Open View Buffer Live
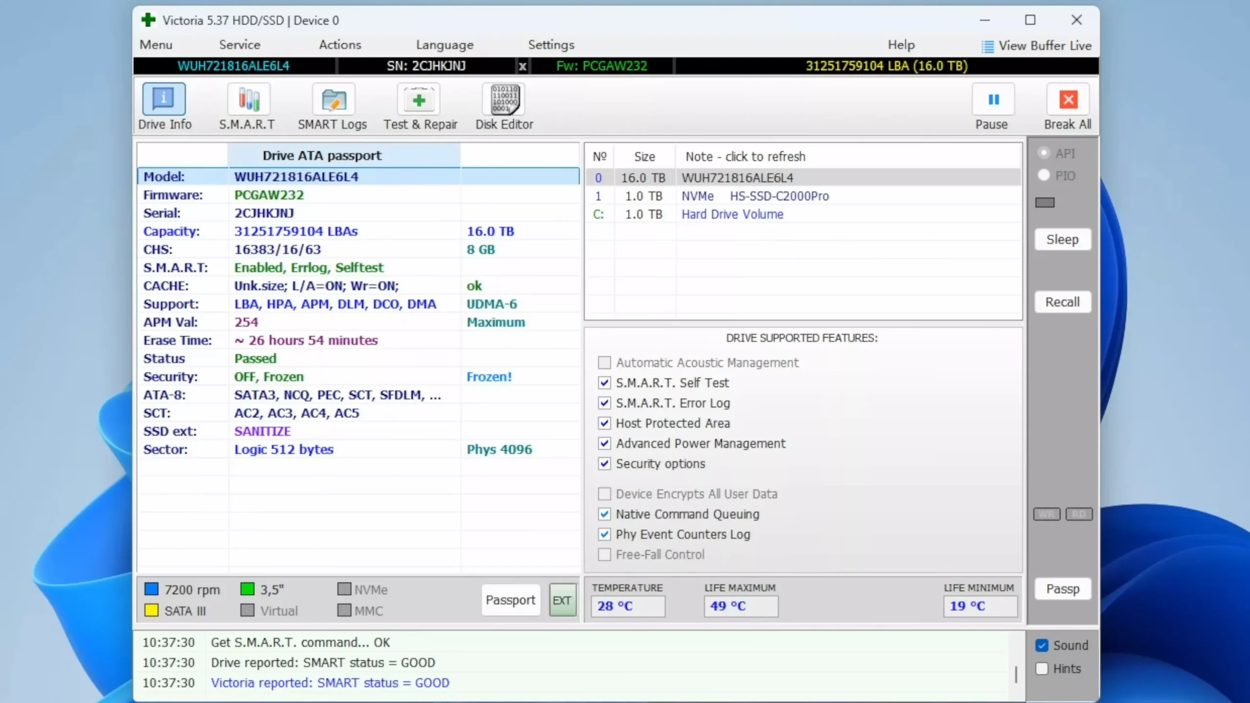 pos(1037,46)
